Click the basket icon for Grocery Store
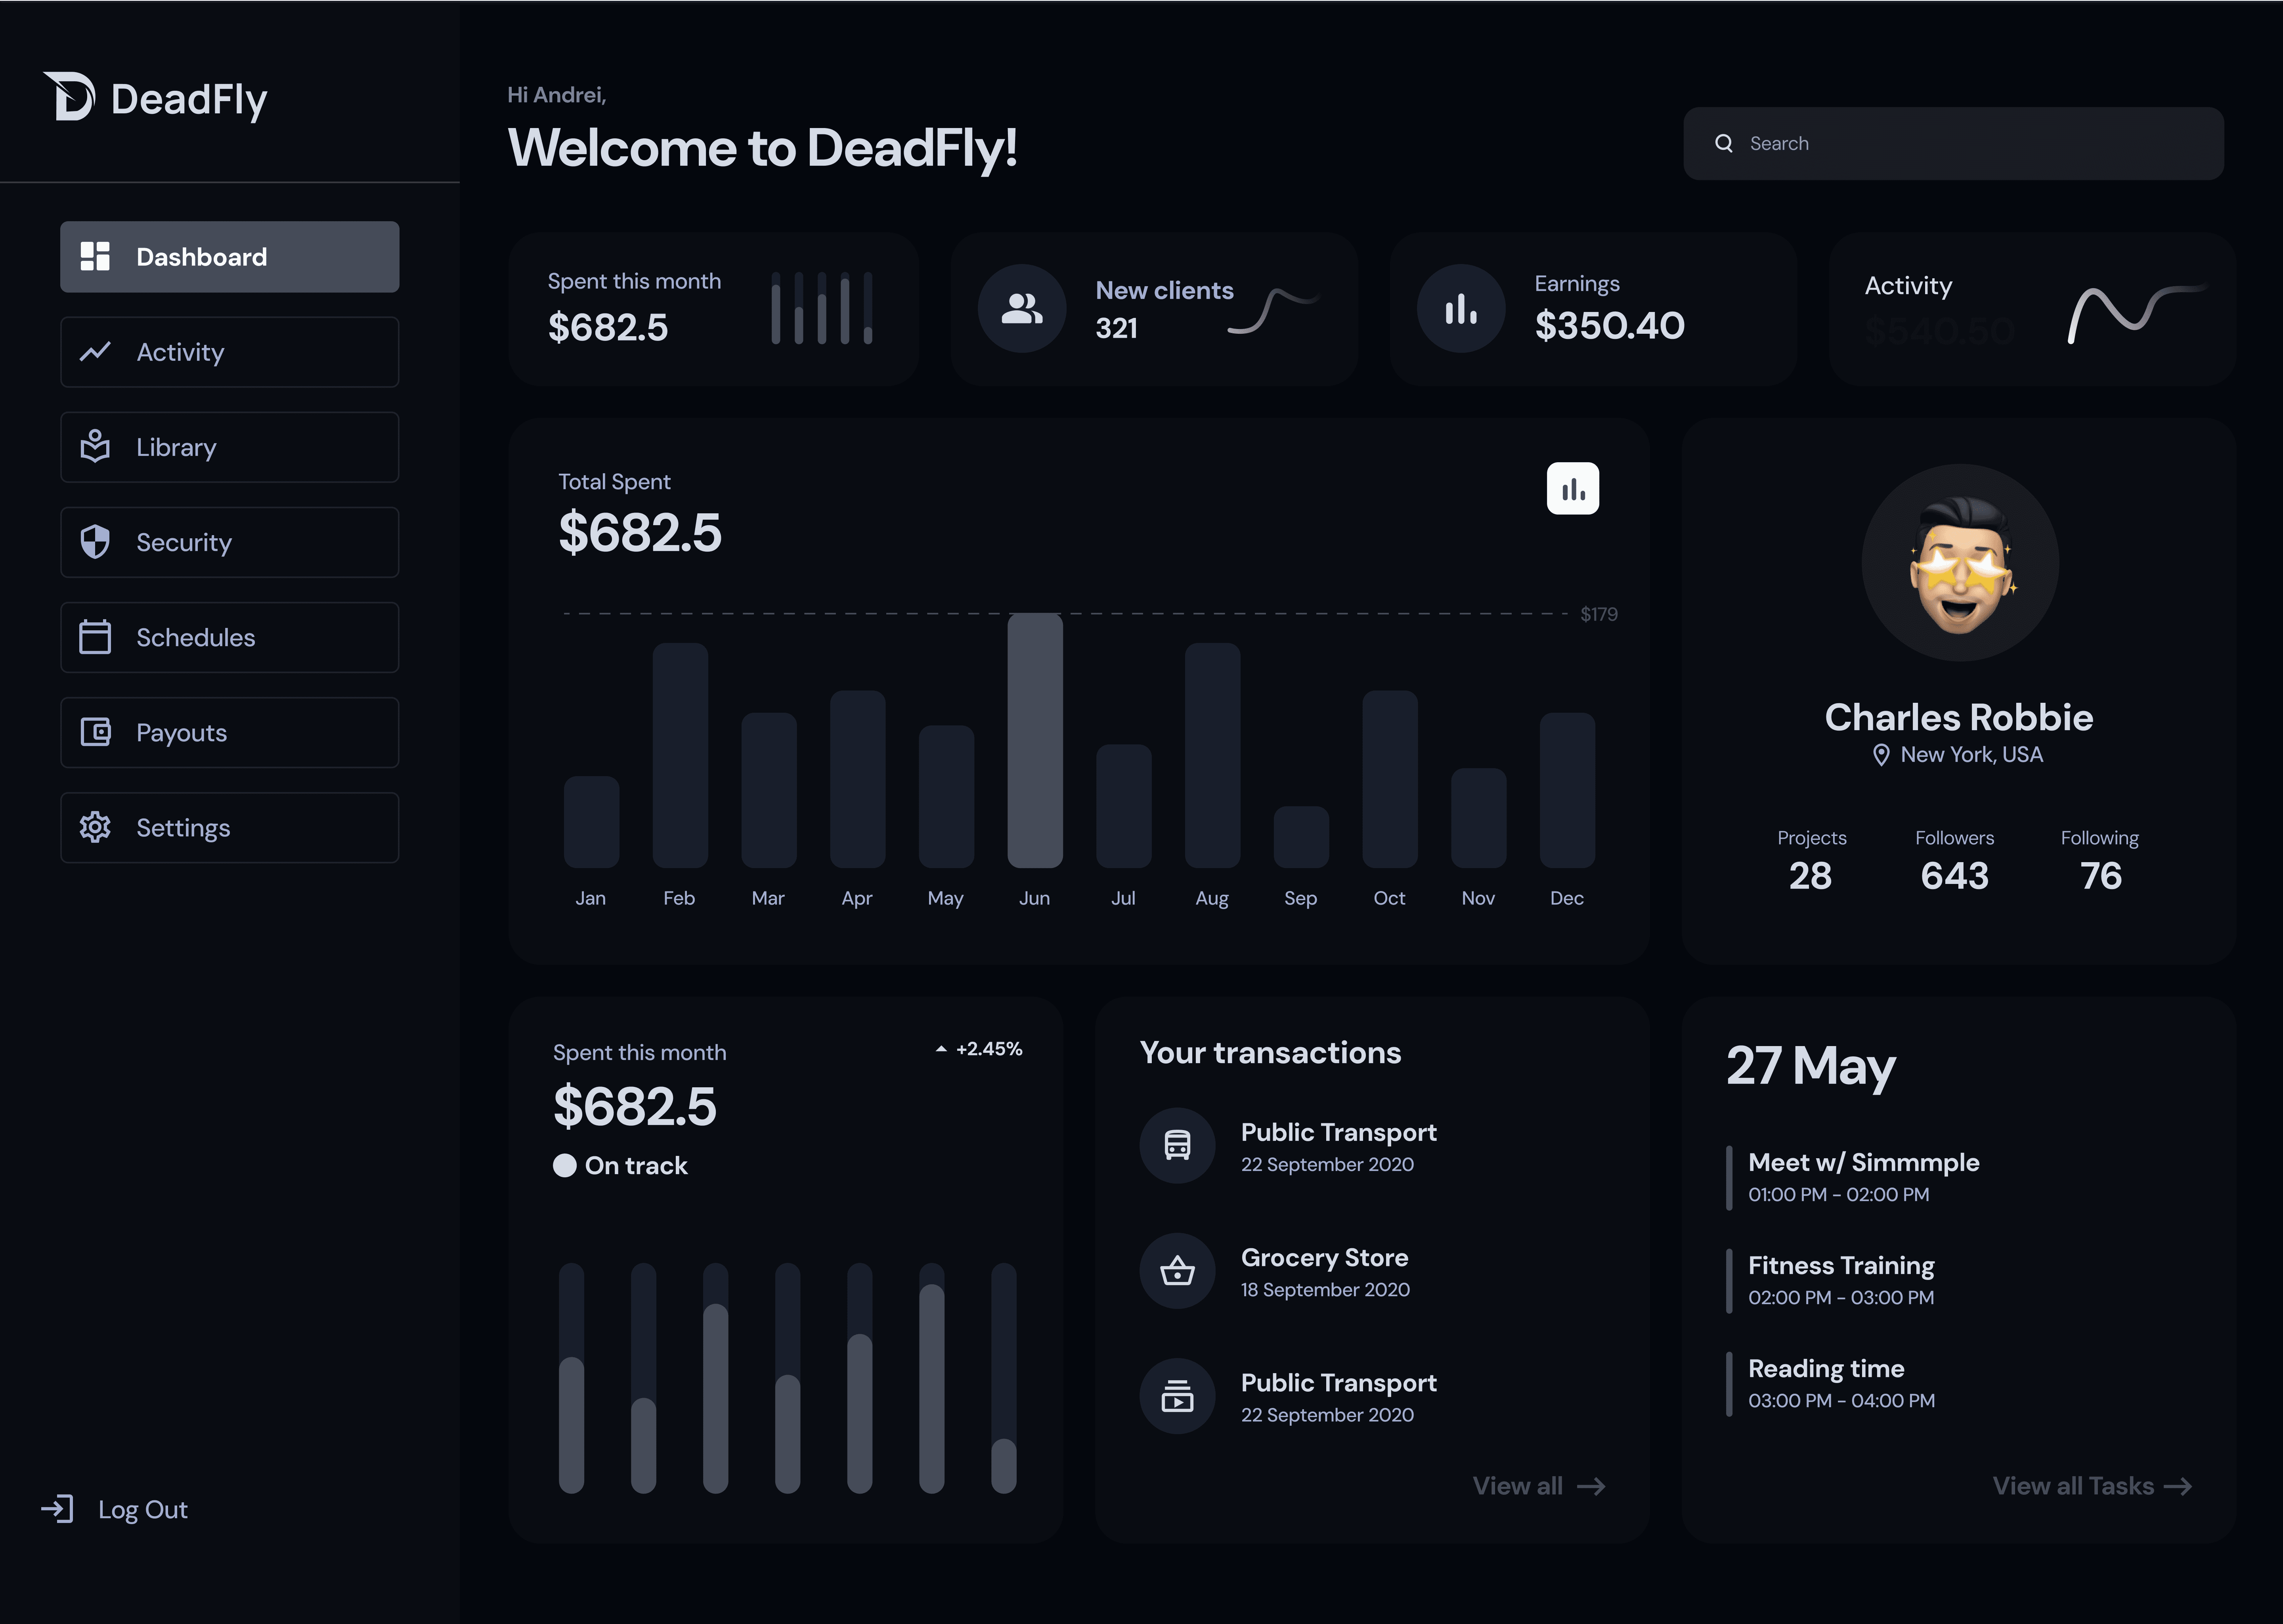 (1178, 1271)
